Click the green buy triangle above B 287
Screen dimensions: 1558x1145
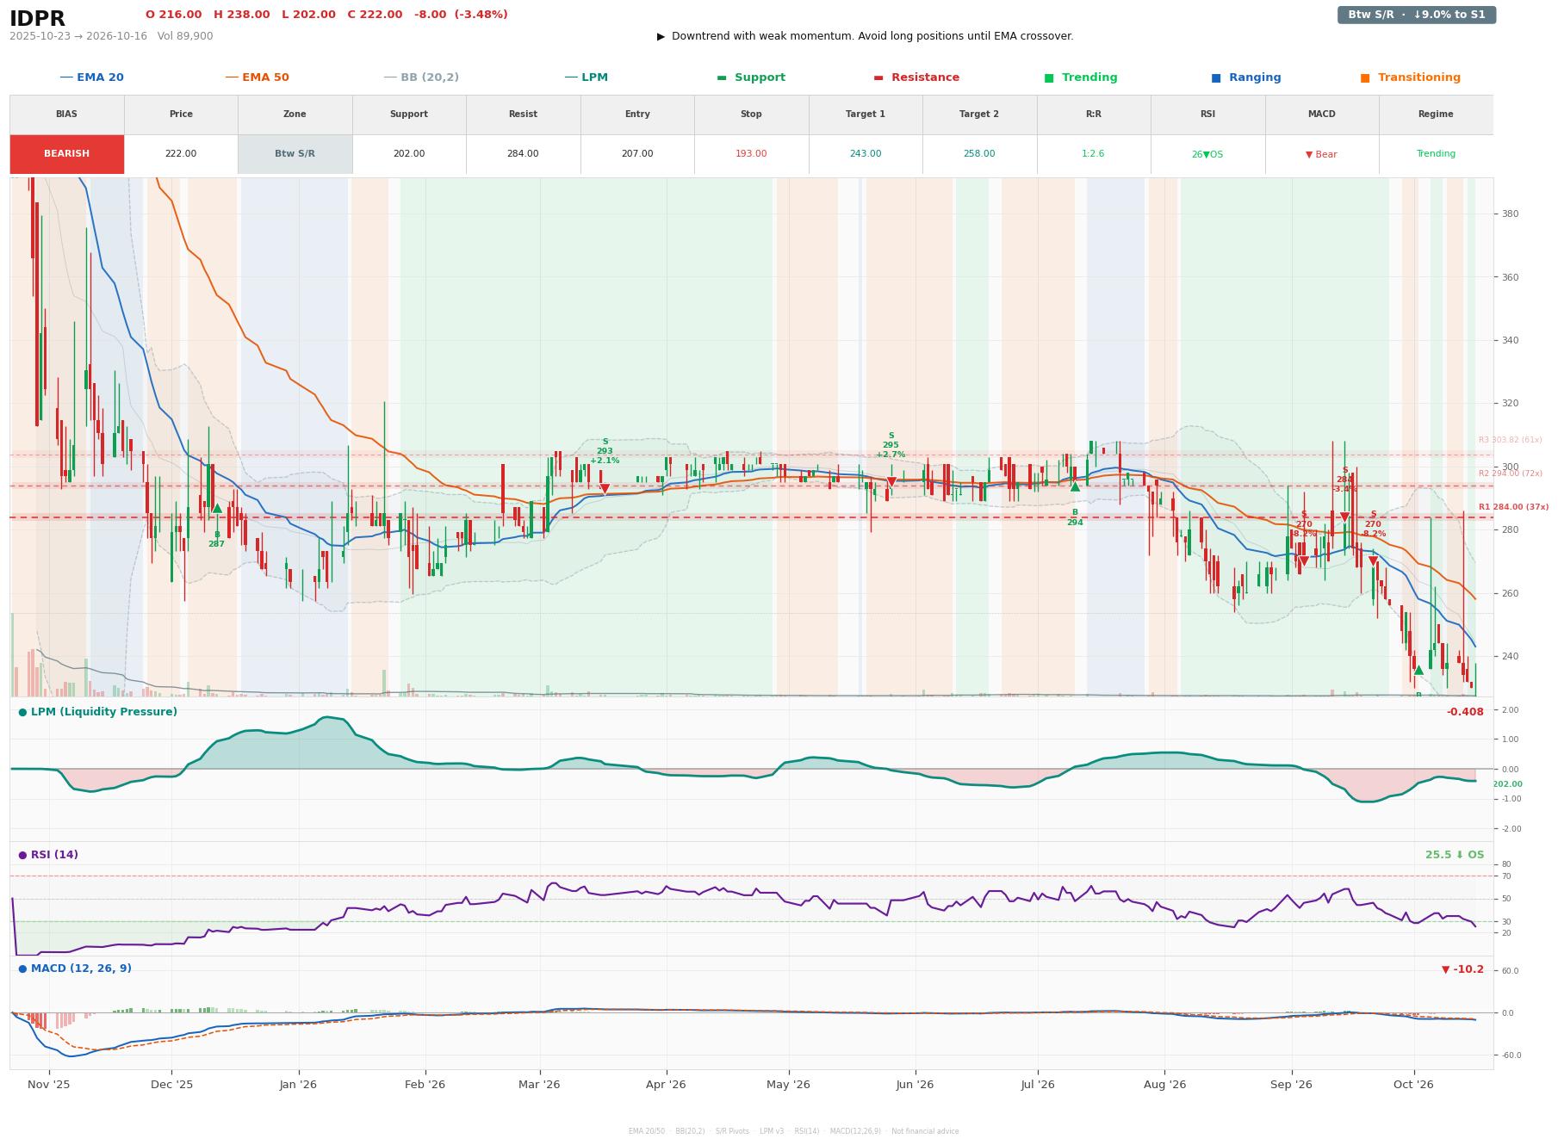coord(217,508)
